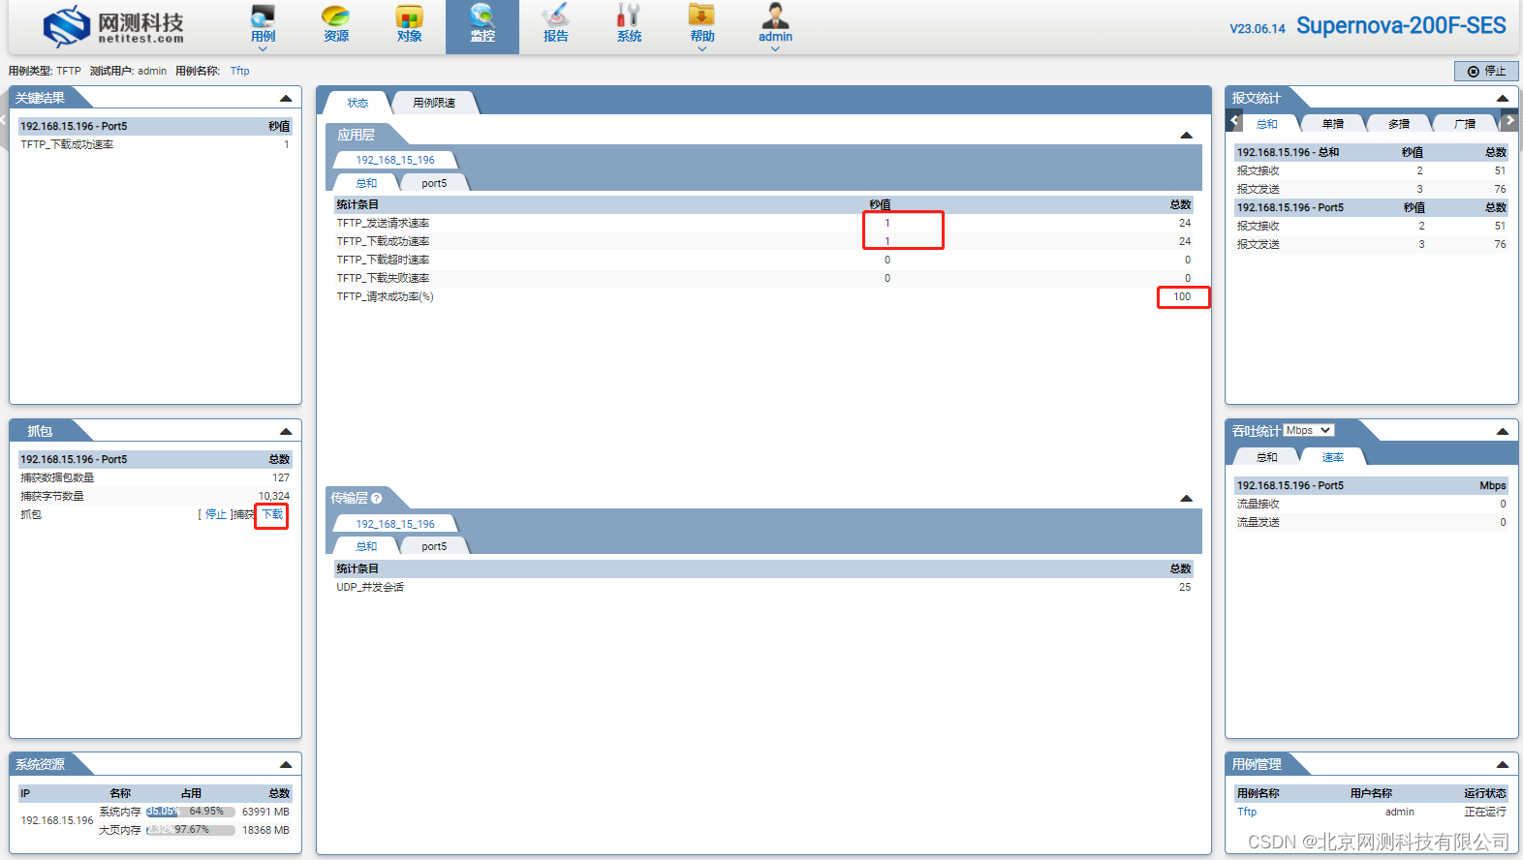Select 192_168_15_196 tab in 传输层

395,524
